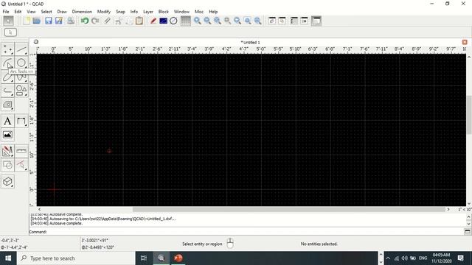Image resolution: width=472 pixels, height=265 pixels.
Task: Open the Block menu
Action: click(164, 12)
